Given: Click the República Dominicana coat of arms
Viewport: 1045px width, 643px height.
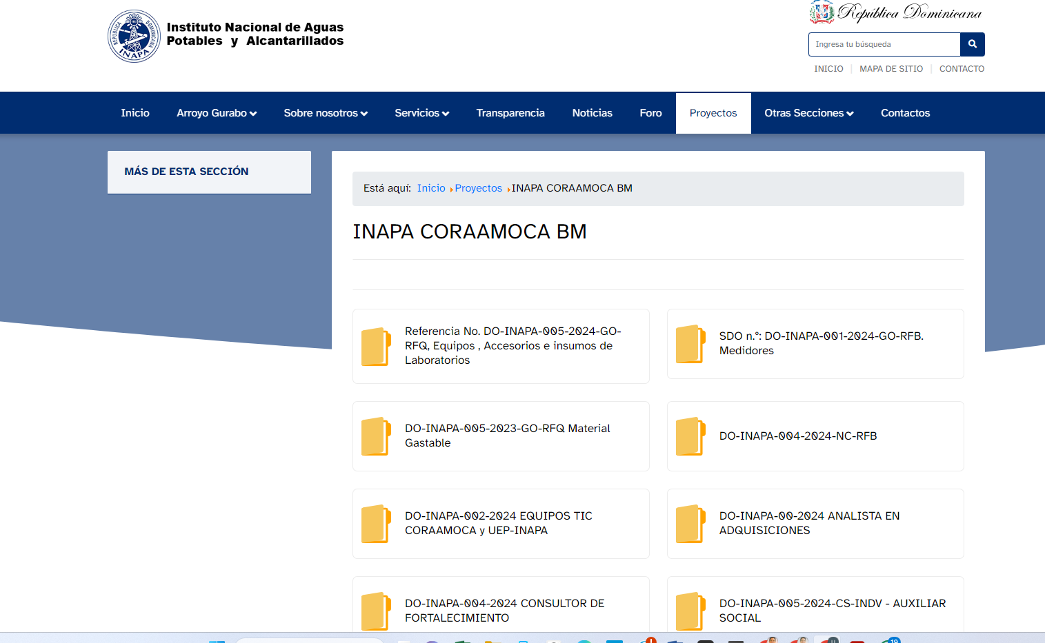Looking at the screenshot, I should (821, 12).
